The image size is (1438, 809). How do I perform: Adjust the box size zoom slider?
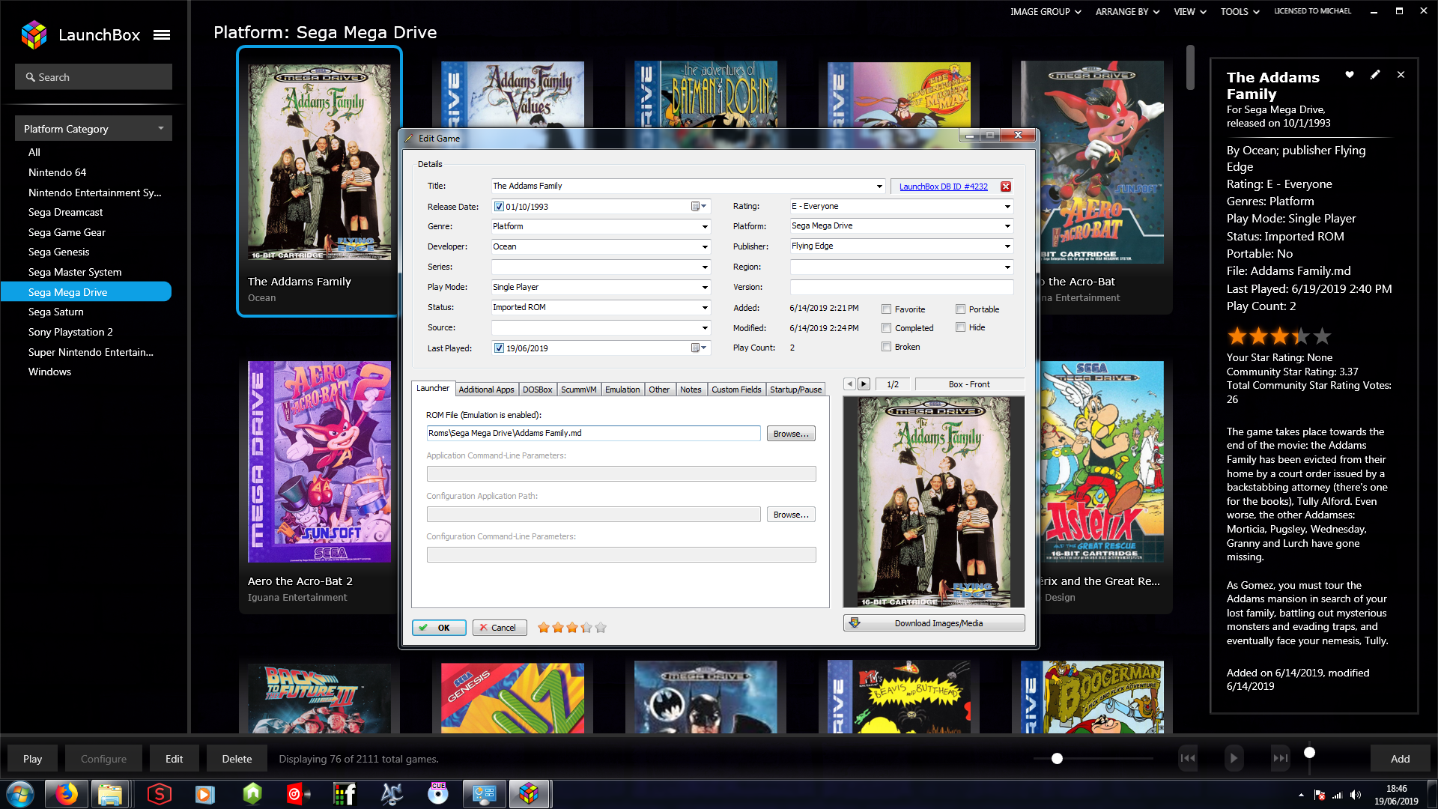(1057, 759)
